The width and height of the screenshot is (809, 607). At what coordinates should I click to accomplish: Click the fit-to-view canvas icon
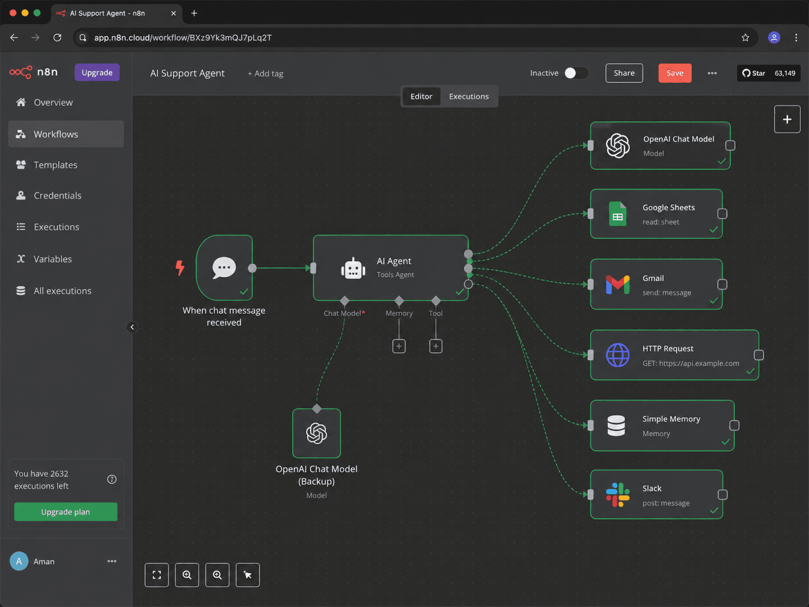157,575
